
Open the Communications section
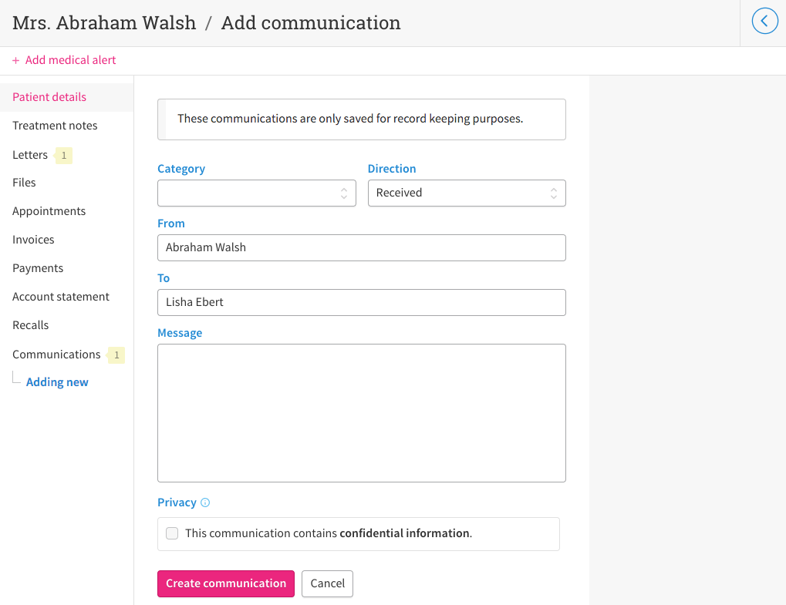click(x=56, y=355)
